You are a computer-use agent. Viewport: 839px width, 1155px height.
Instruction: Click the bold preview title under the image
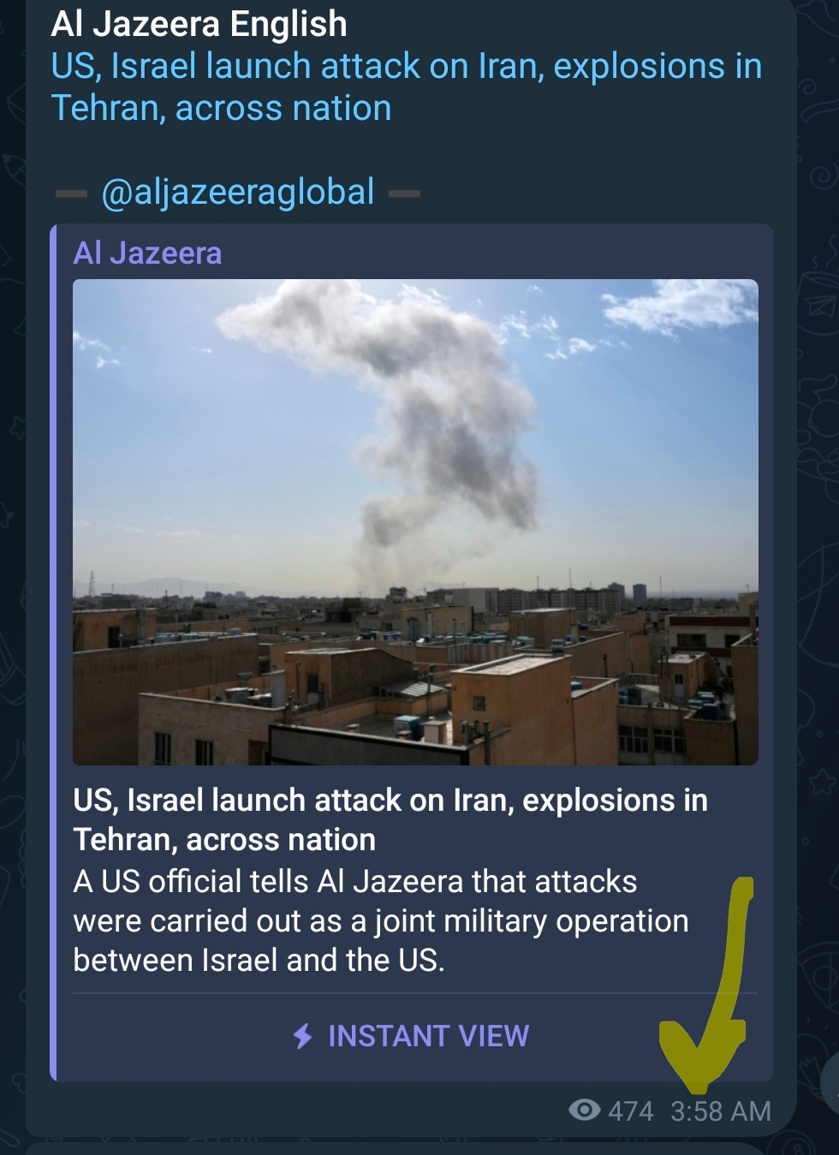click(x=390, y=819)
